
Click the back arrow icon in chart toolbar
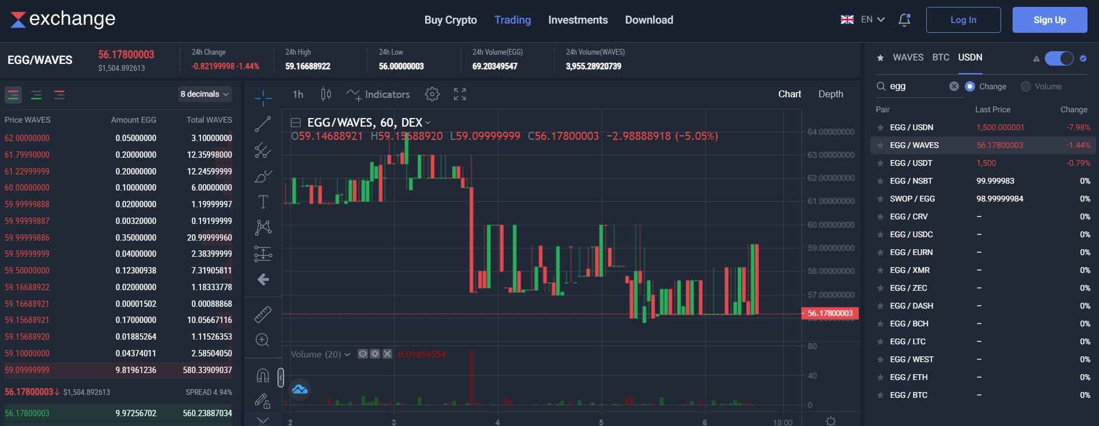click(x=263, y=279)
